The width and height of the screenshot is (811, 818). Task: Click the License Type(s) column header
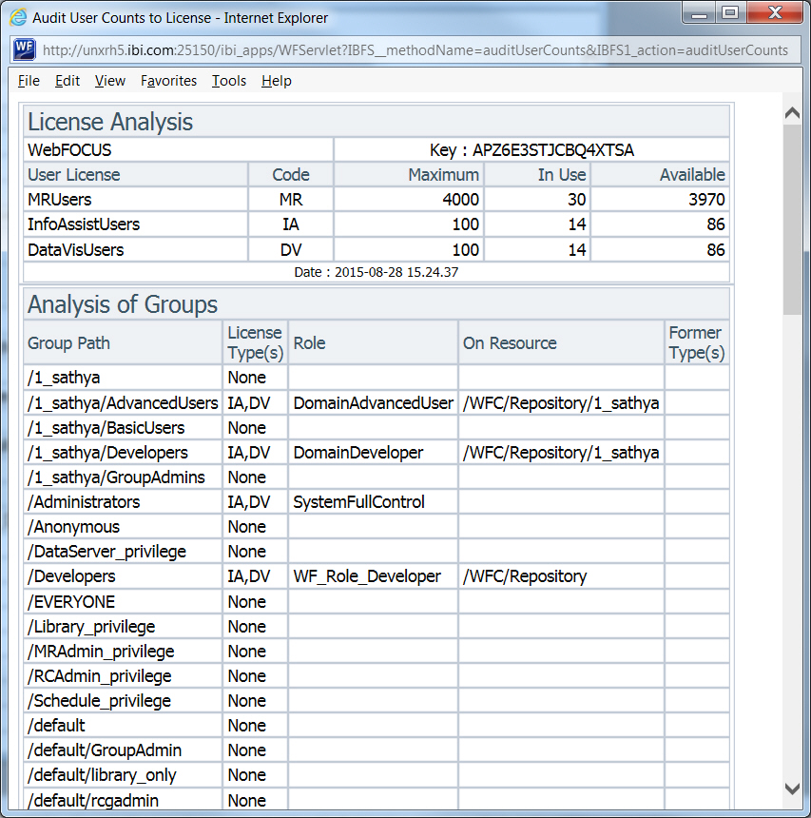pos(255,342)
